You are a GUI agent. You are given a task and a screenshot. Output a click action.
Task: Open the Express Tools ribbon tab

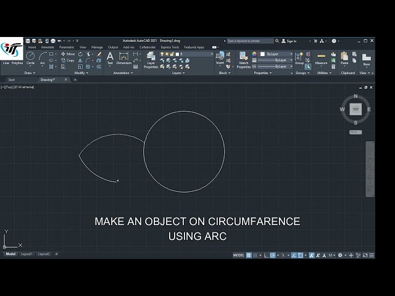170,47
